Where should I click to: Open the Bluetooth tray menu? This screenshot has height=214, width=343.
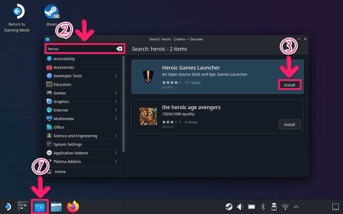(263, 206)
